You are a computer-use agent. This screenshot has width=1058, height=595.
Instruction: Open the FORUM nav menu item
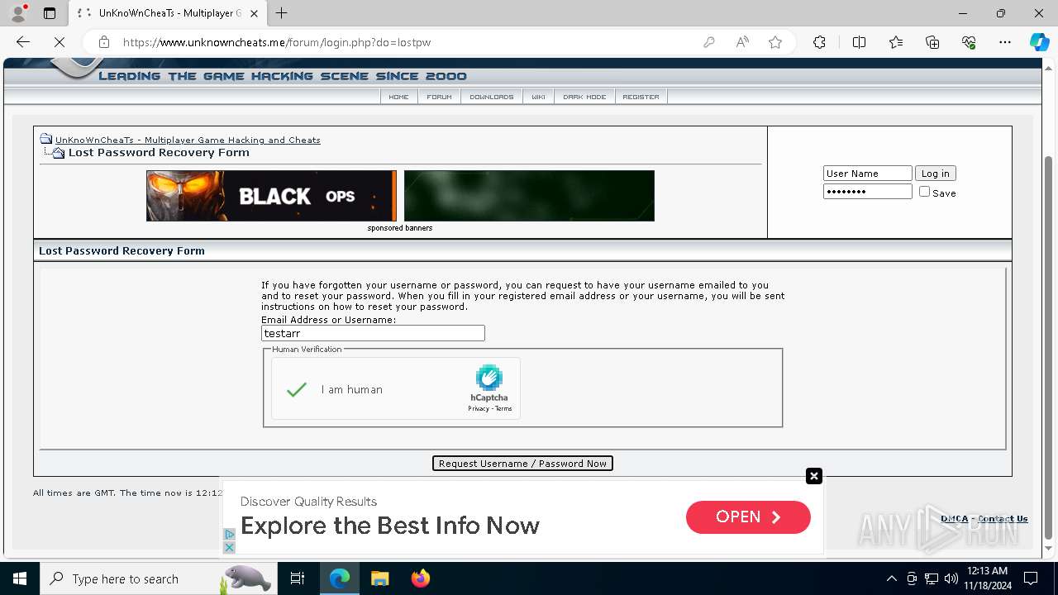pos(439,97)
